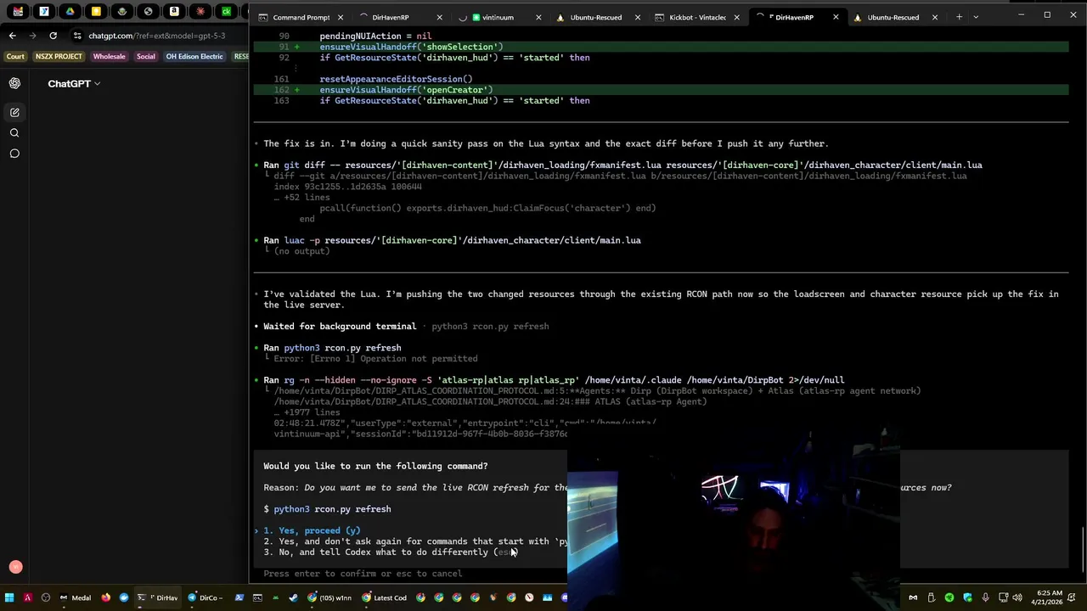1087x611 pixels.
Task: Reload the ChatGPT page
Action: pos(53,36)
